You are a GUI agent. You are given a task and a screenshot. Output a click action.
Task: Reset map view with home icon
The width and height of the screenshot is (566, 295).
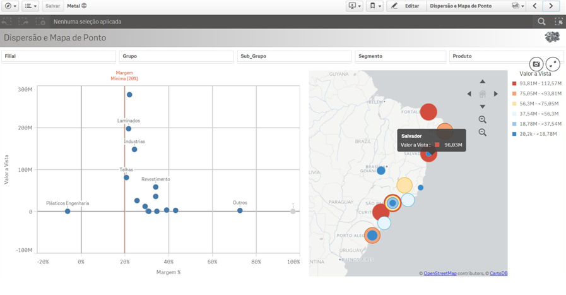(x=482, y=94)
